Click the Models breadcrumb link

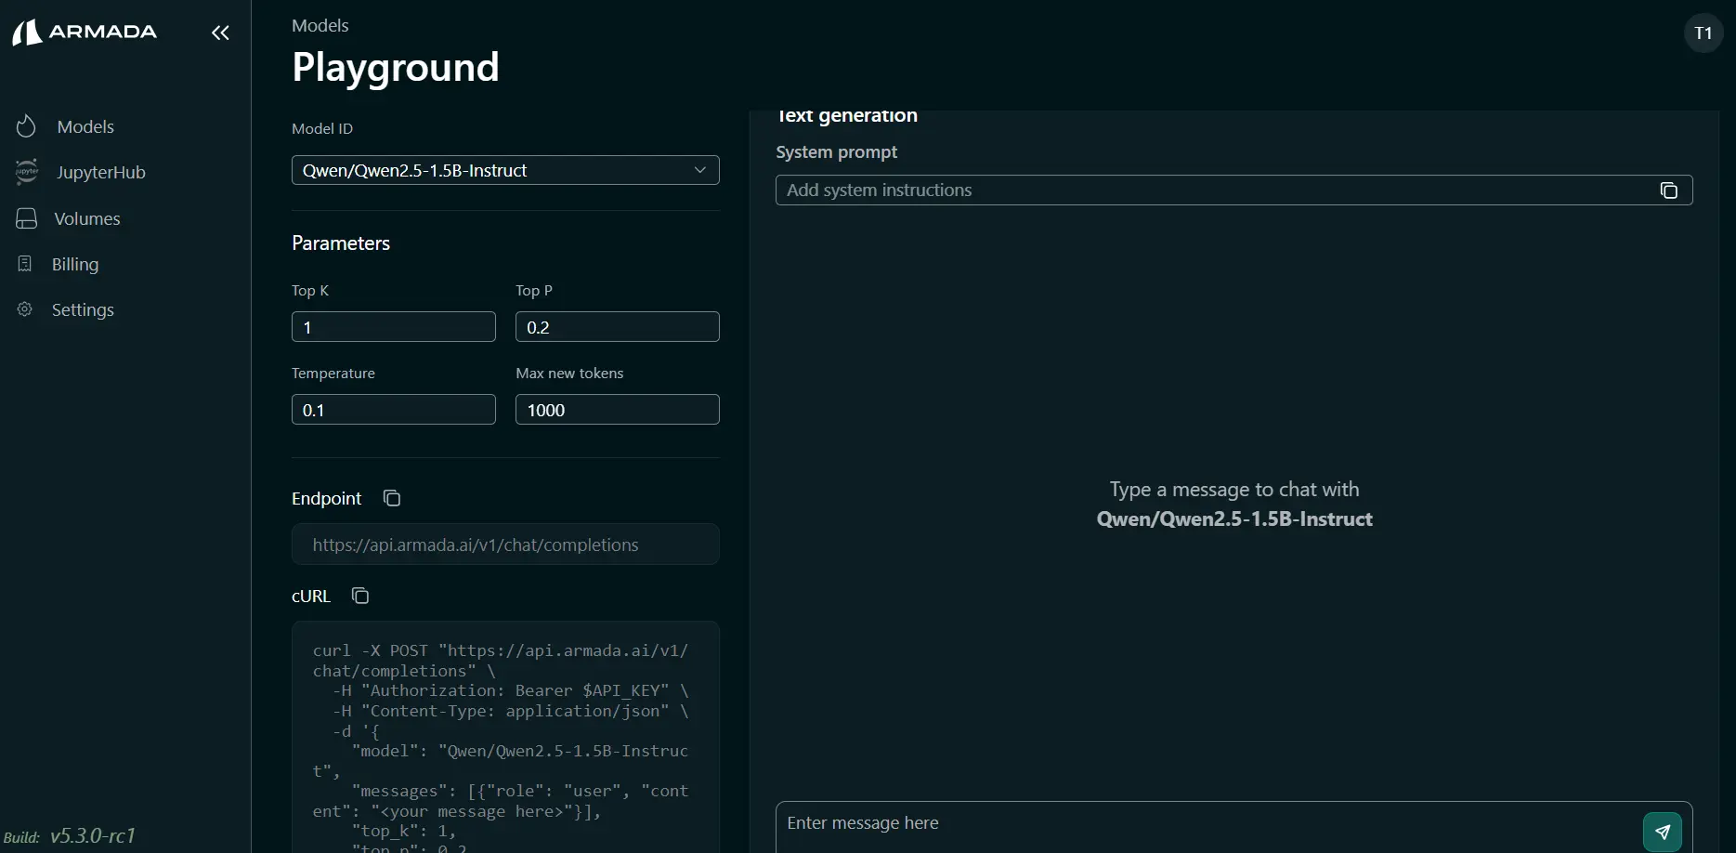[x=320, y=25]
